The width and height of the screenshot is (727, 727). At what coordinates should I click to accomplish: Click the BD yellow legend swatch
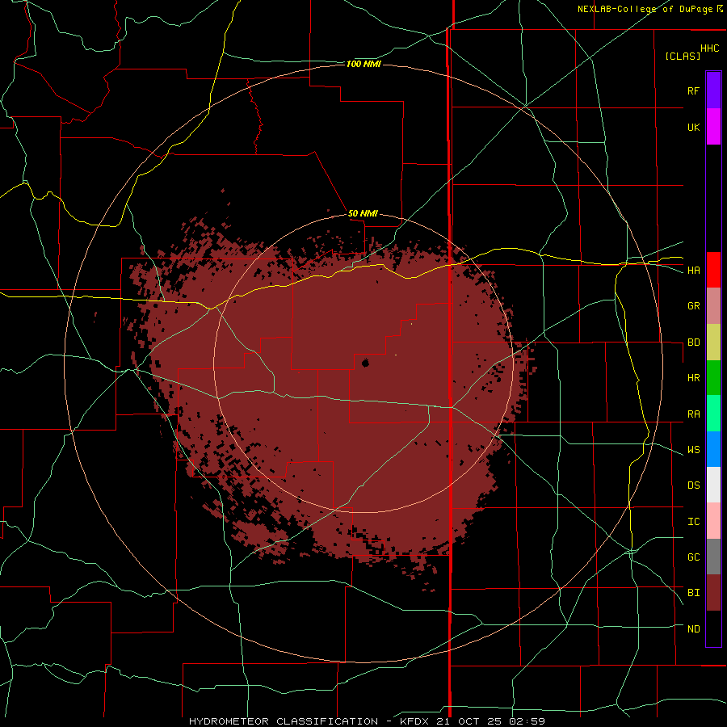coord(713,342)
